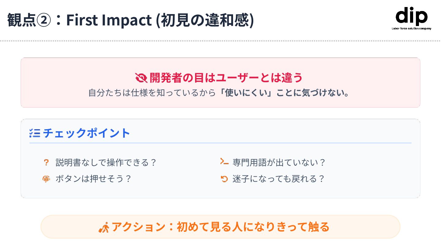
Task: Select the slide title 観点②：First Impact
Action: pyautogui.click(x=130, y=20)
